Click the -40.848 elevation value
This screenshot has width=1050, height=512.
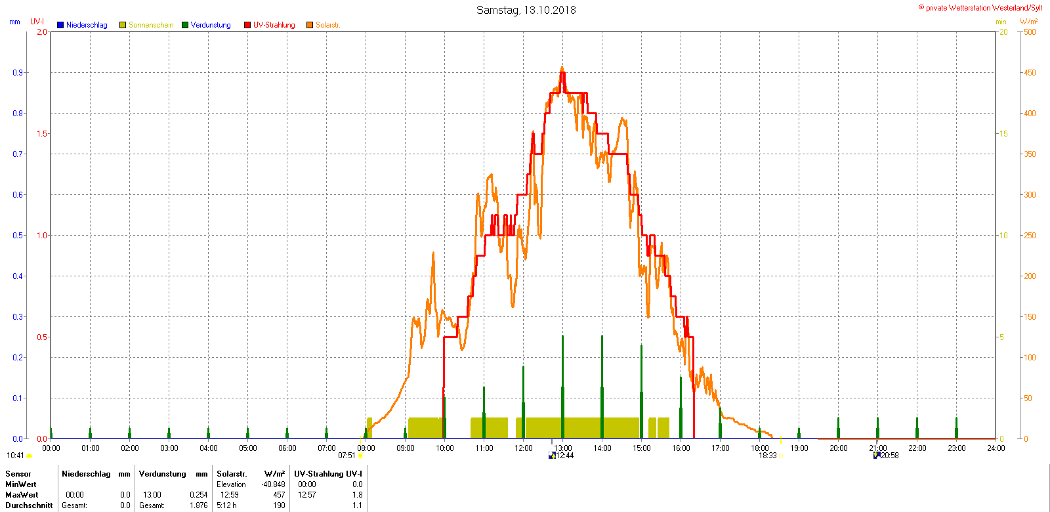tap(274, 484)
